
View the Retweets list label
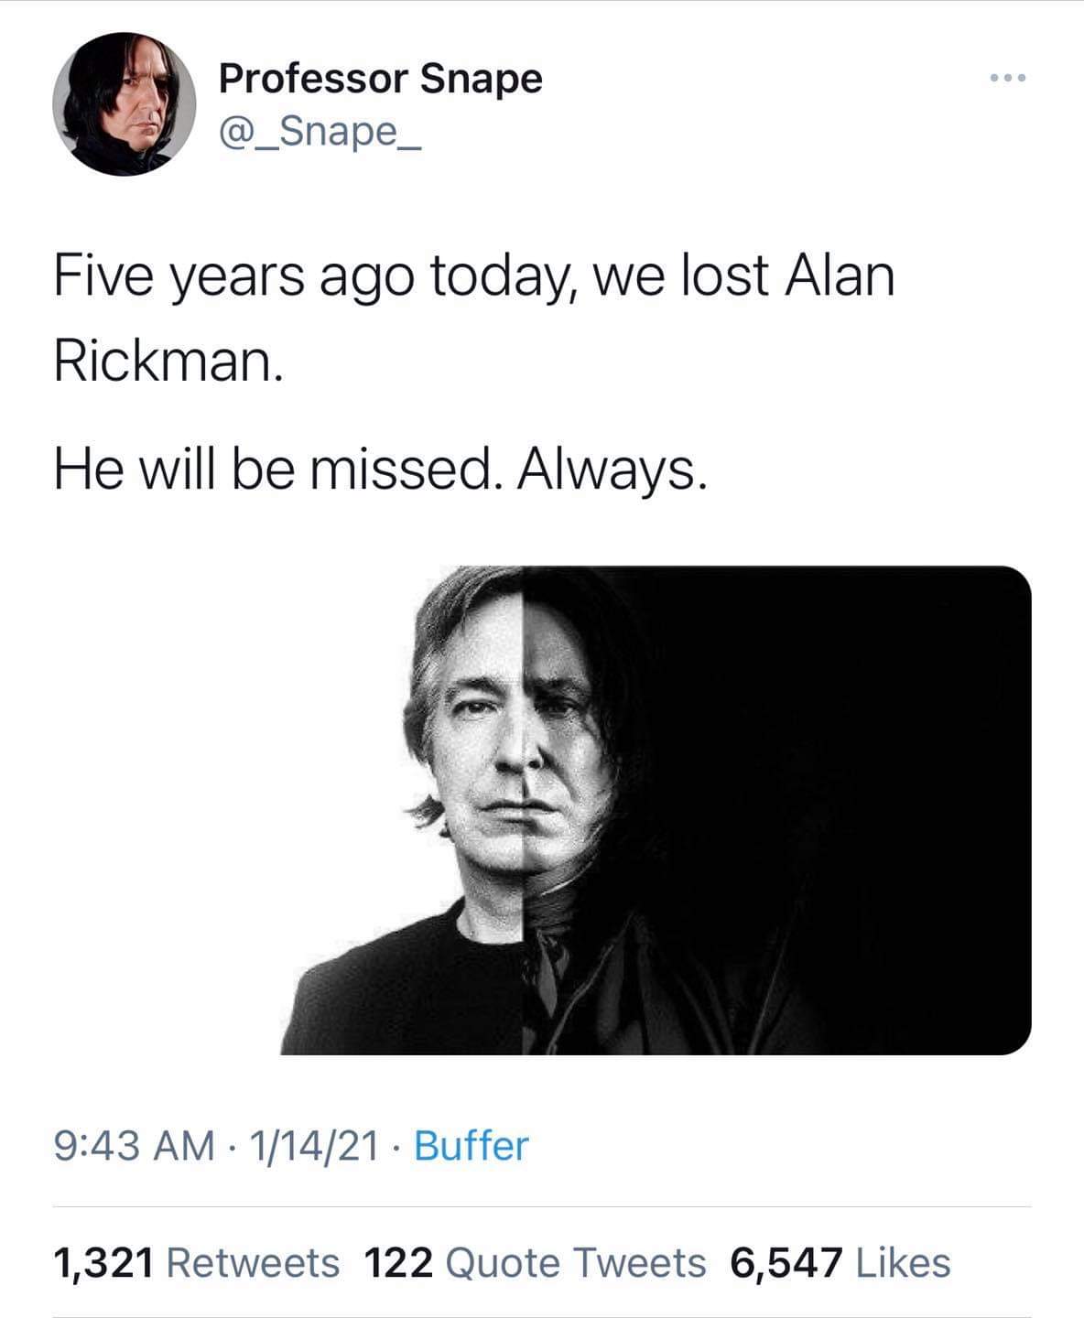click(x=254, y=1263)
